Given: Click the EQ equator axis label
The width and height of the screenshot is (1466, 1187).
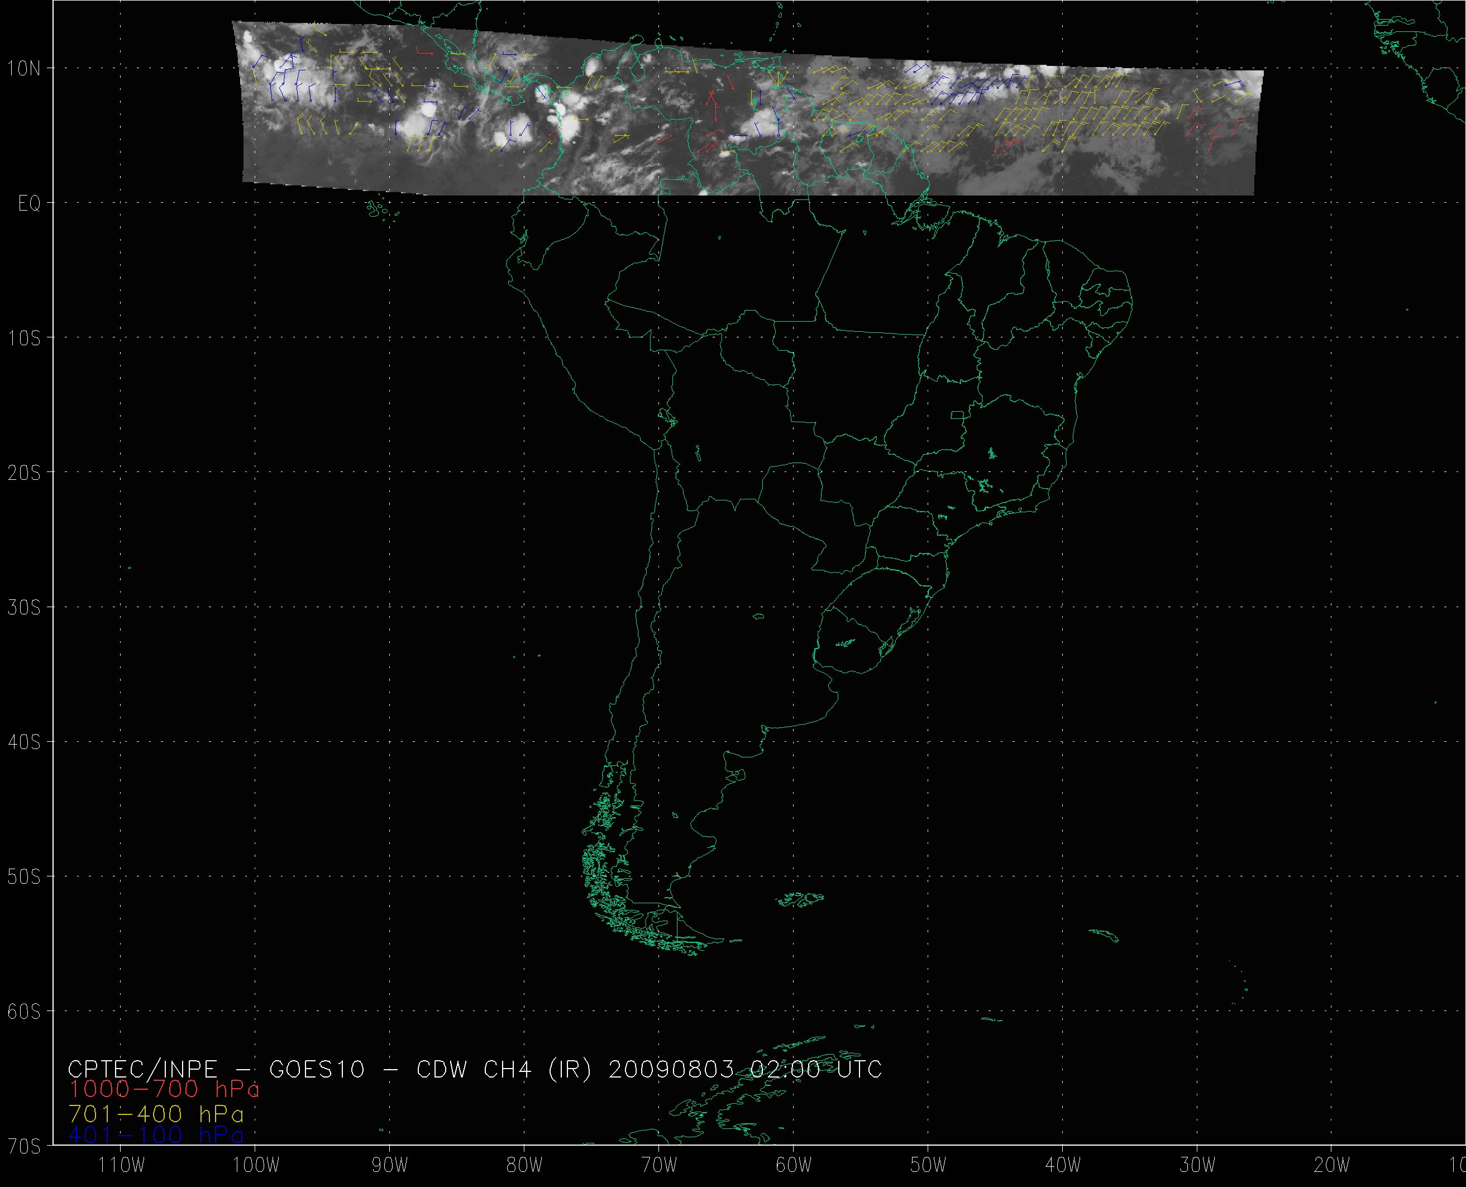Looking at the screenshot, I should [30, 204].
